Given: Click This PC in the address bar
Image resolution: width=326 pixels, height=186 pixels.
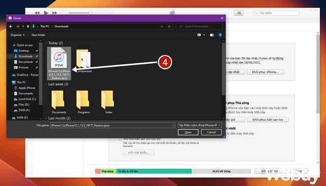Looking at the screenshot, I should point(45,26).
